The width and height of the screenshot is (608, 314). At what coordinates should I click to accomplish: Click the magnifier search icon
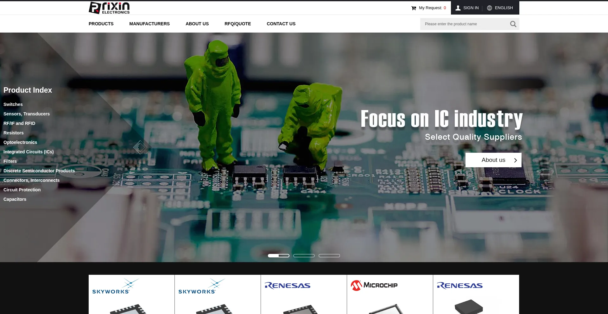coord(513,24)
